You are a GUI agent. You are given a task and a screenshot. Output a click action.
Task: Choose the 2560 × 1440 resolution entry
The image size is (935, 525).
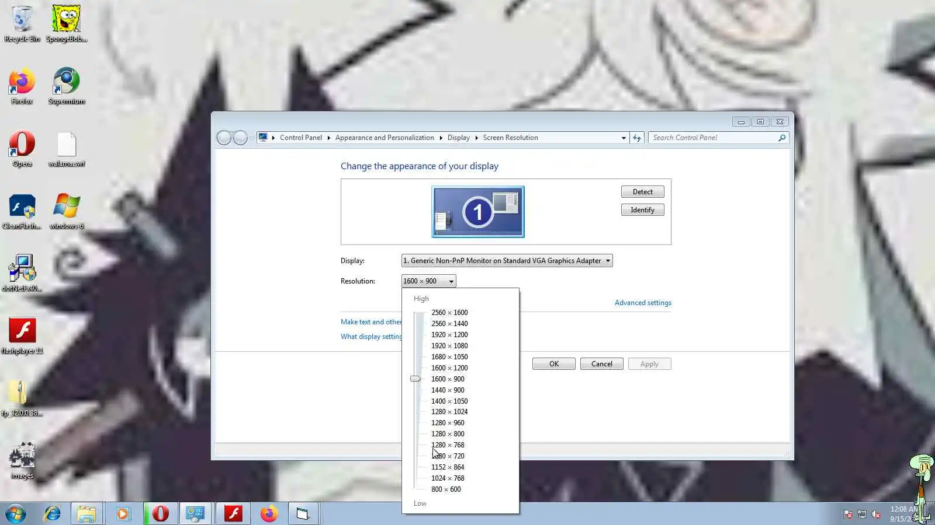point(449,324)
